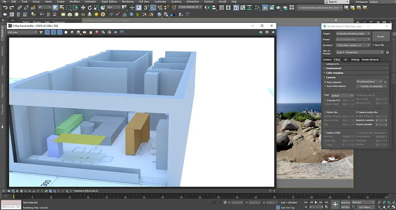Click the Set Key button
This screenshot has width=396, height=210.
[x=345, y=207]
